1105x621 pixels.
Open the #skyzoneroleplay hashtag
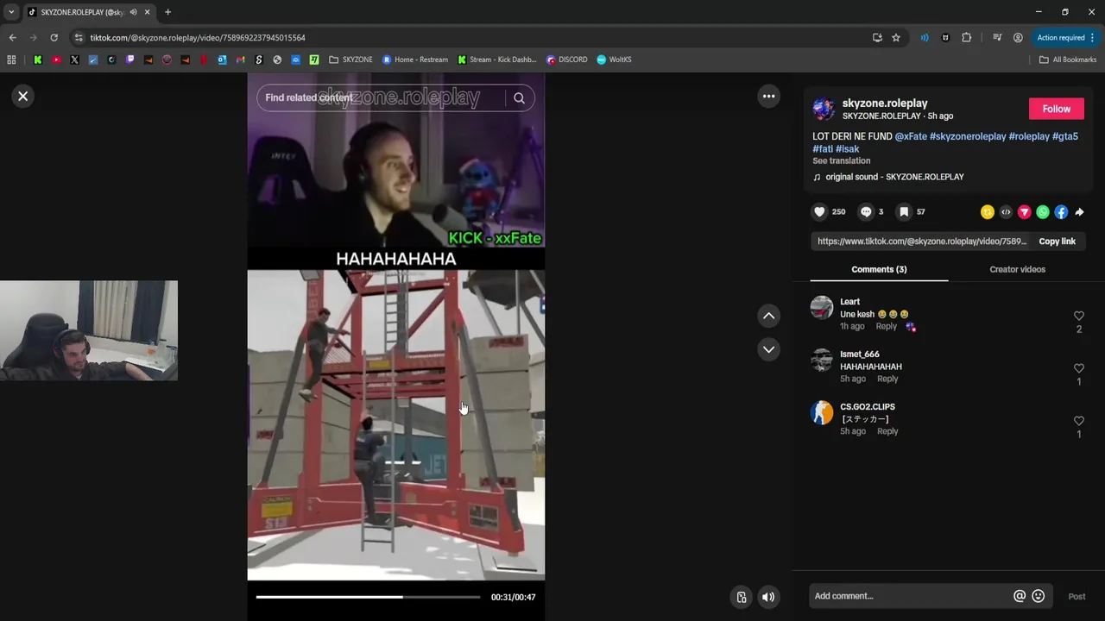[968, 136]
